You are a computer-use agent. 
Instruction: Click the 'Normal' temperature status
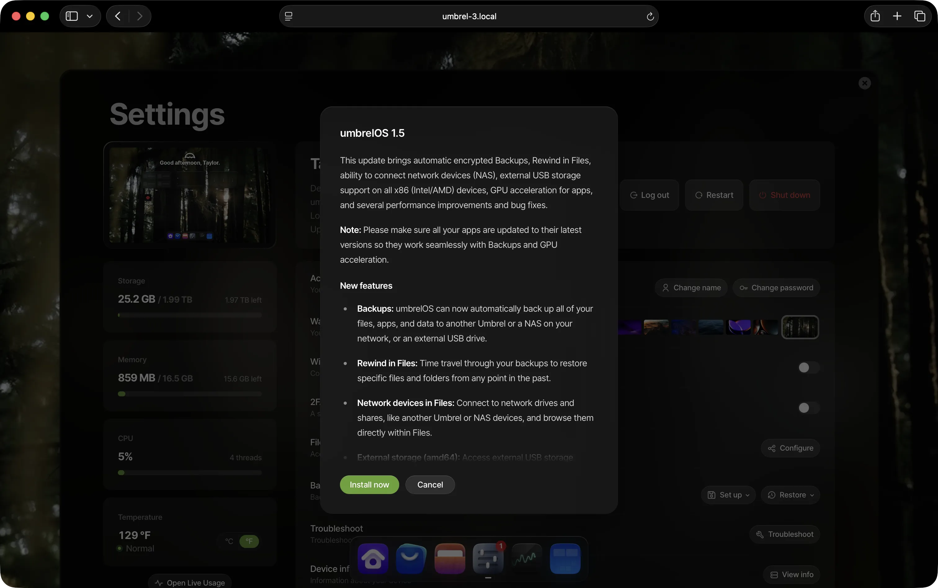140,548
